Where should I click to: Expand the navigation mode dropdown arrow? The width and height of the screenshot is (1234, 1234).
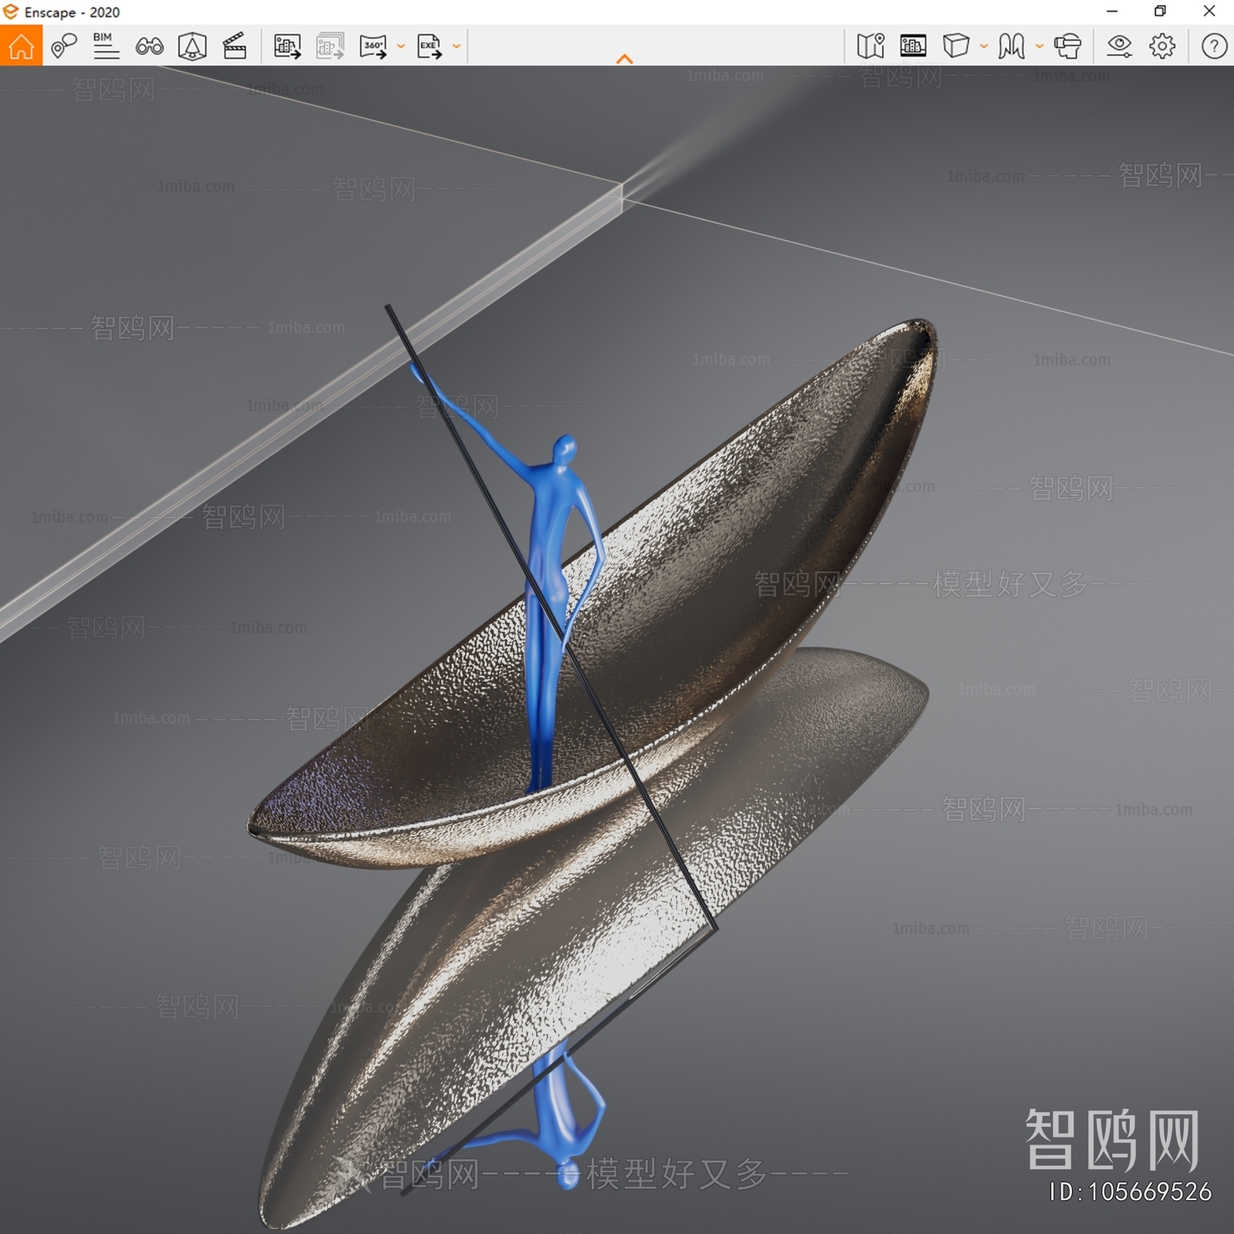[1039, 46]
